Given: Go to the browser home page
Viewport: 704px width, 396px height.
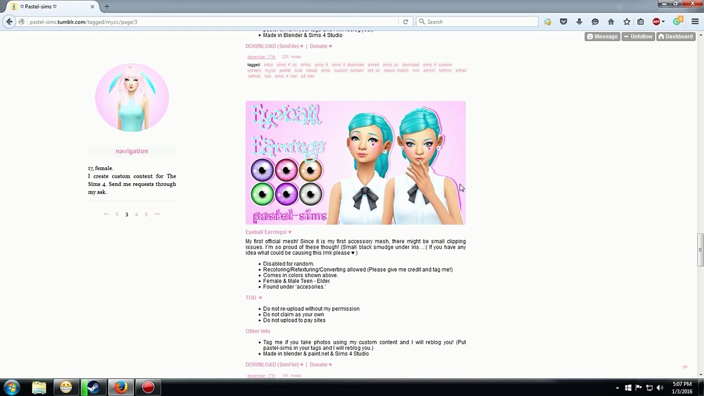Looking at the screenshot, I should (x=611, y=22).
